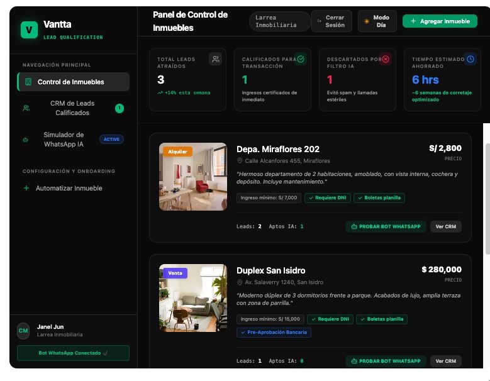Viewport: 490px width, 381px height.
Task: Click Ver CRM on Duplex San Isidro card
Action: pyautogui.click(x=446, y=361)
